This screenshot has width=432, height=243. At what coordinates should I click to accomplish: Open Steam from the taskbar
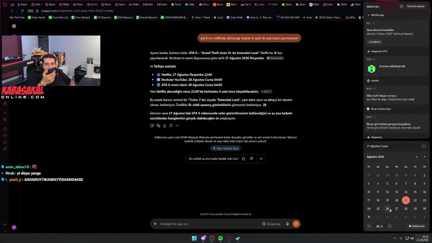[238, 238]
